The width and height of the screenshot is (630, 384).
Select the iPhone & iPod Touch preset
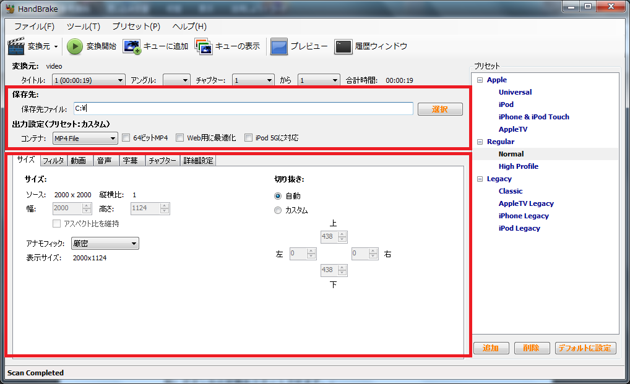(534, 117)
